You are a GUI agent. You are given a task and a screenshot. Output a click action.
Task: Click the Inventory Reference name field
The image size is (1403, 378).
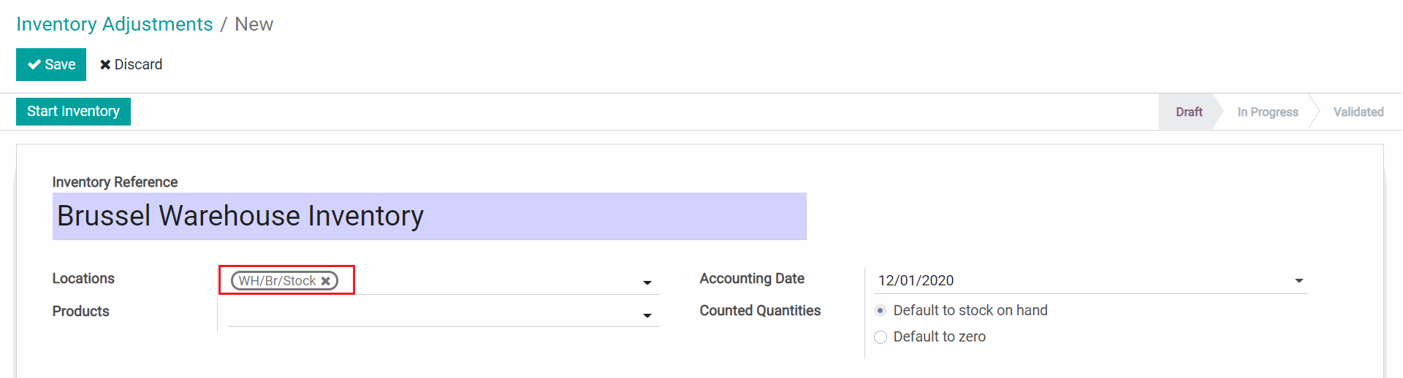coord(429,216)
